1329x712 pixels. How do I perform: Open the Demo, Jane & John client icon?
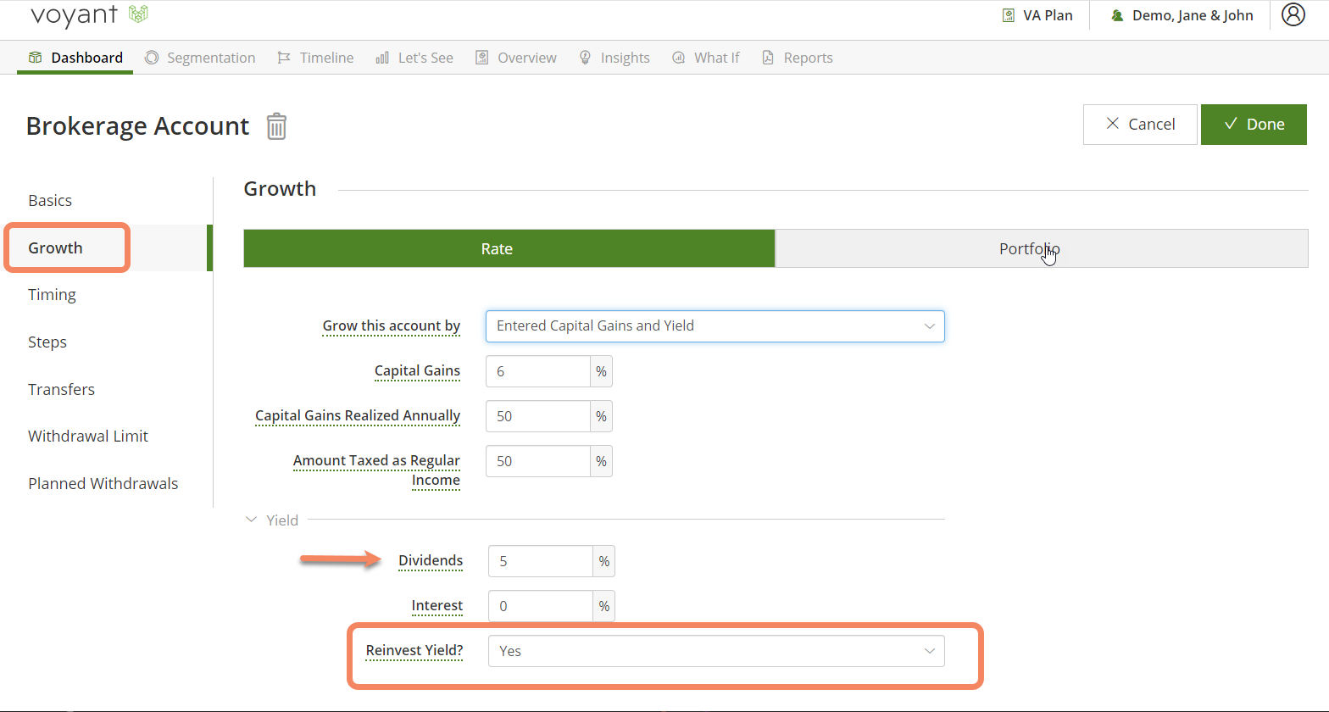(x=1117, y=15)
